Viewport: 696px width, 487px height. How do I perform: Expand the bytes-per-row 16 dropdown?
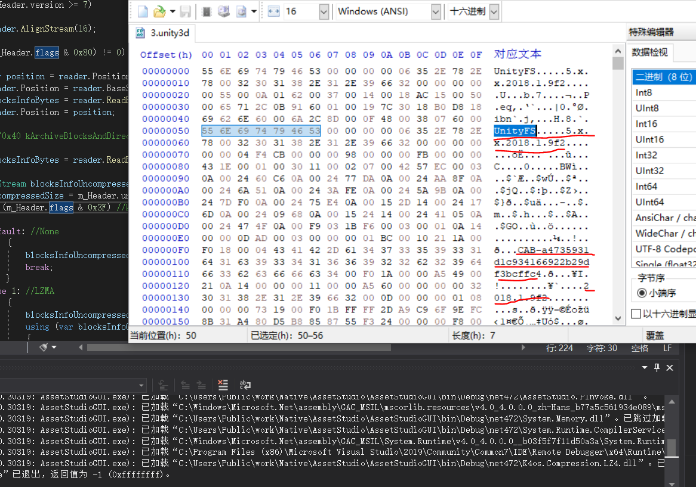click(324, 11)
